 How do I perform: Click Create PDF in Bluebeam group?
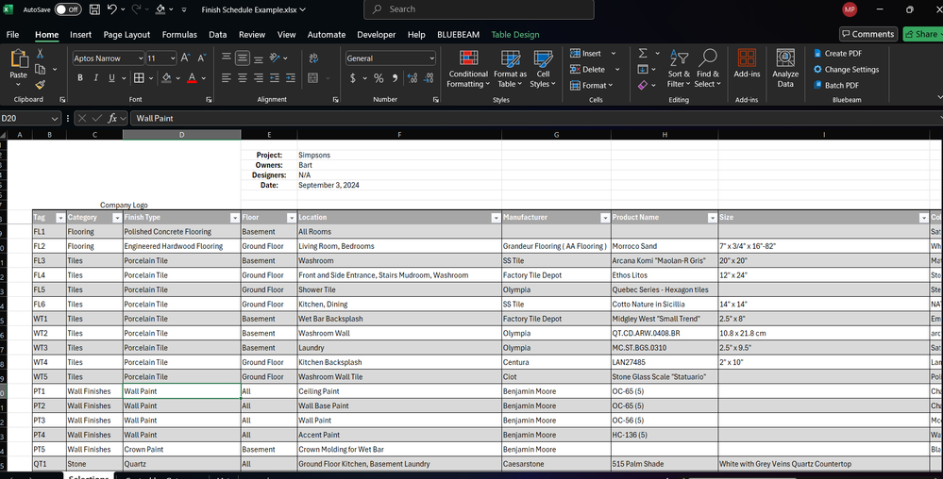841,54
